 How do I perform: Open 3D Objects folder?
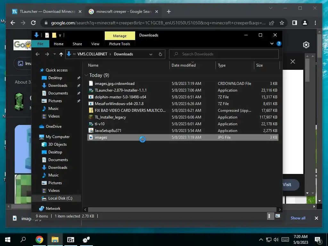click(x=57, y=144)
